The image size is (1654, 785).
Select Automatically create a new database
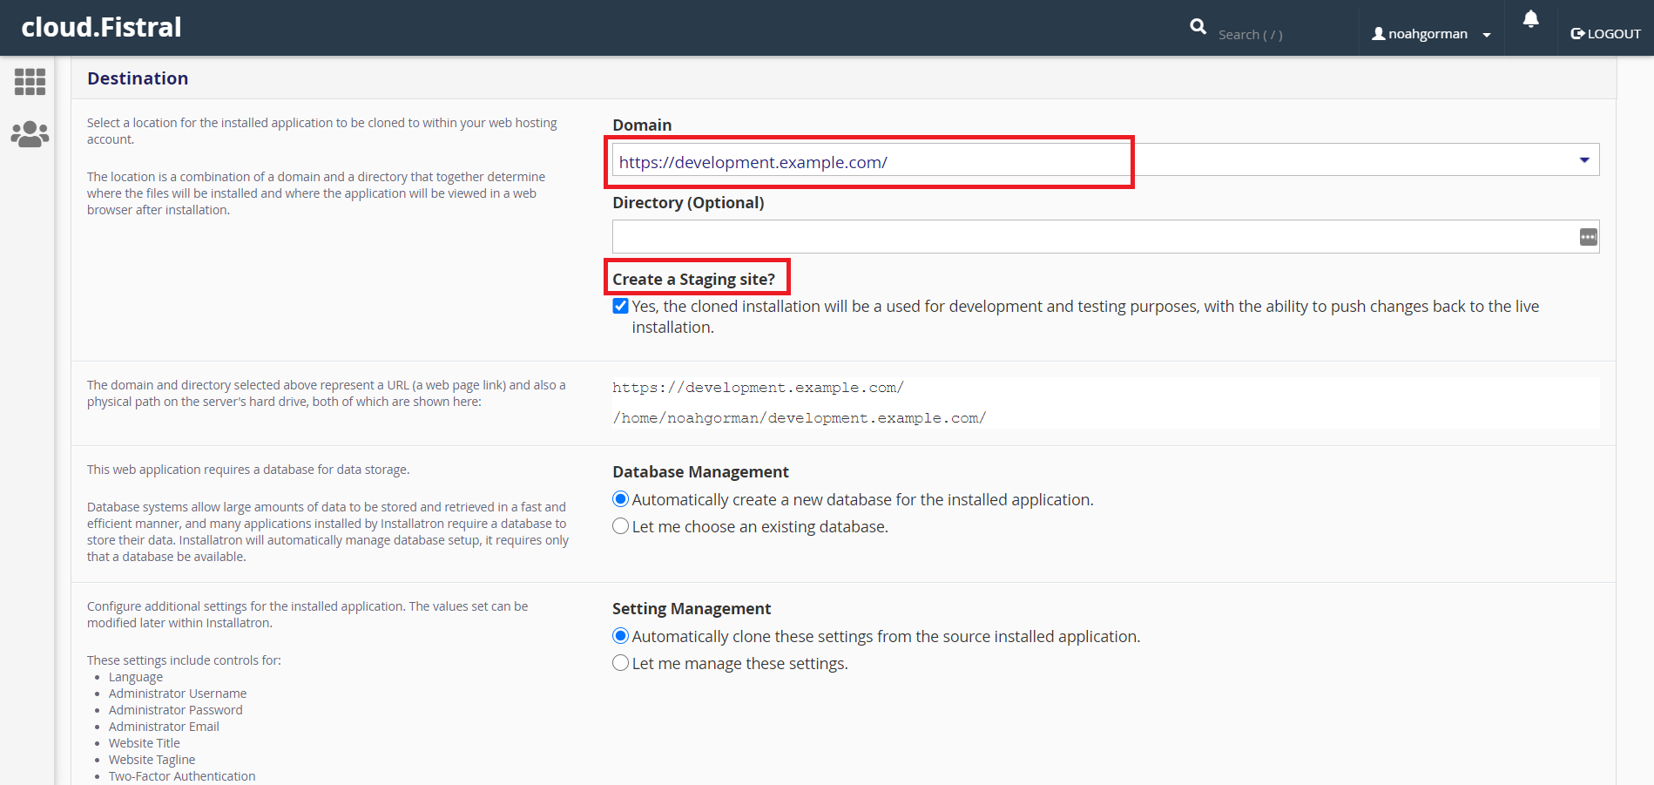(620, 499)
